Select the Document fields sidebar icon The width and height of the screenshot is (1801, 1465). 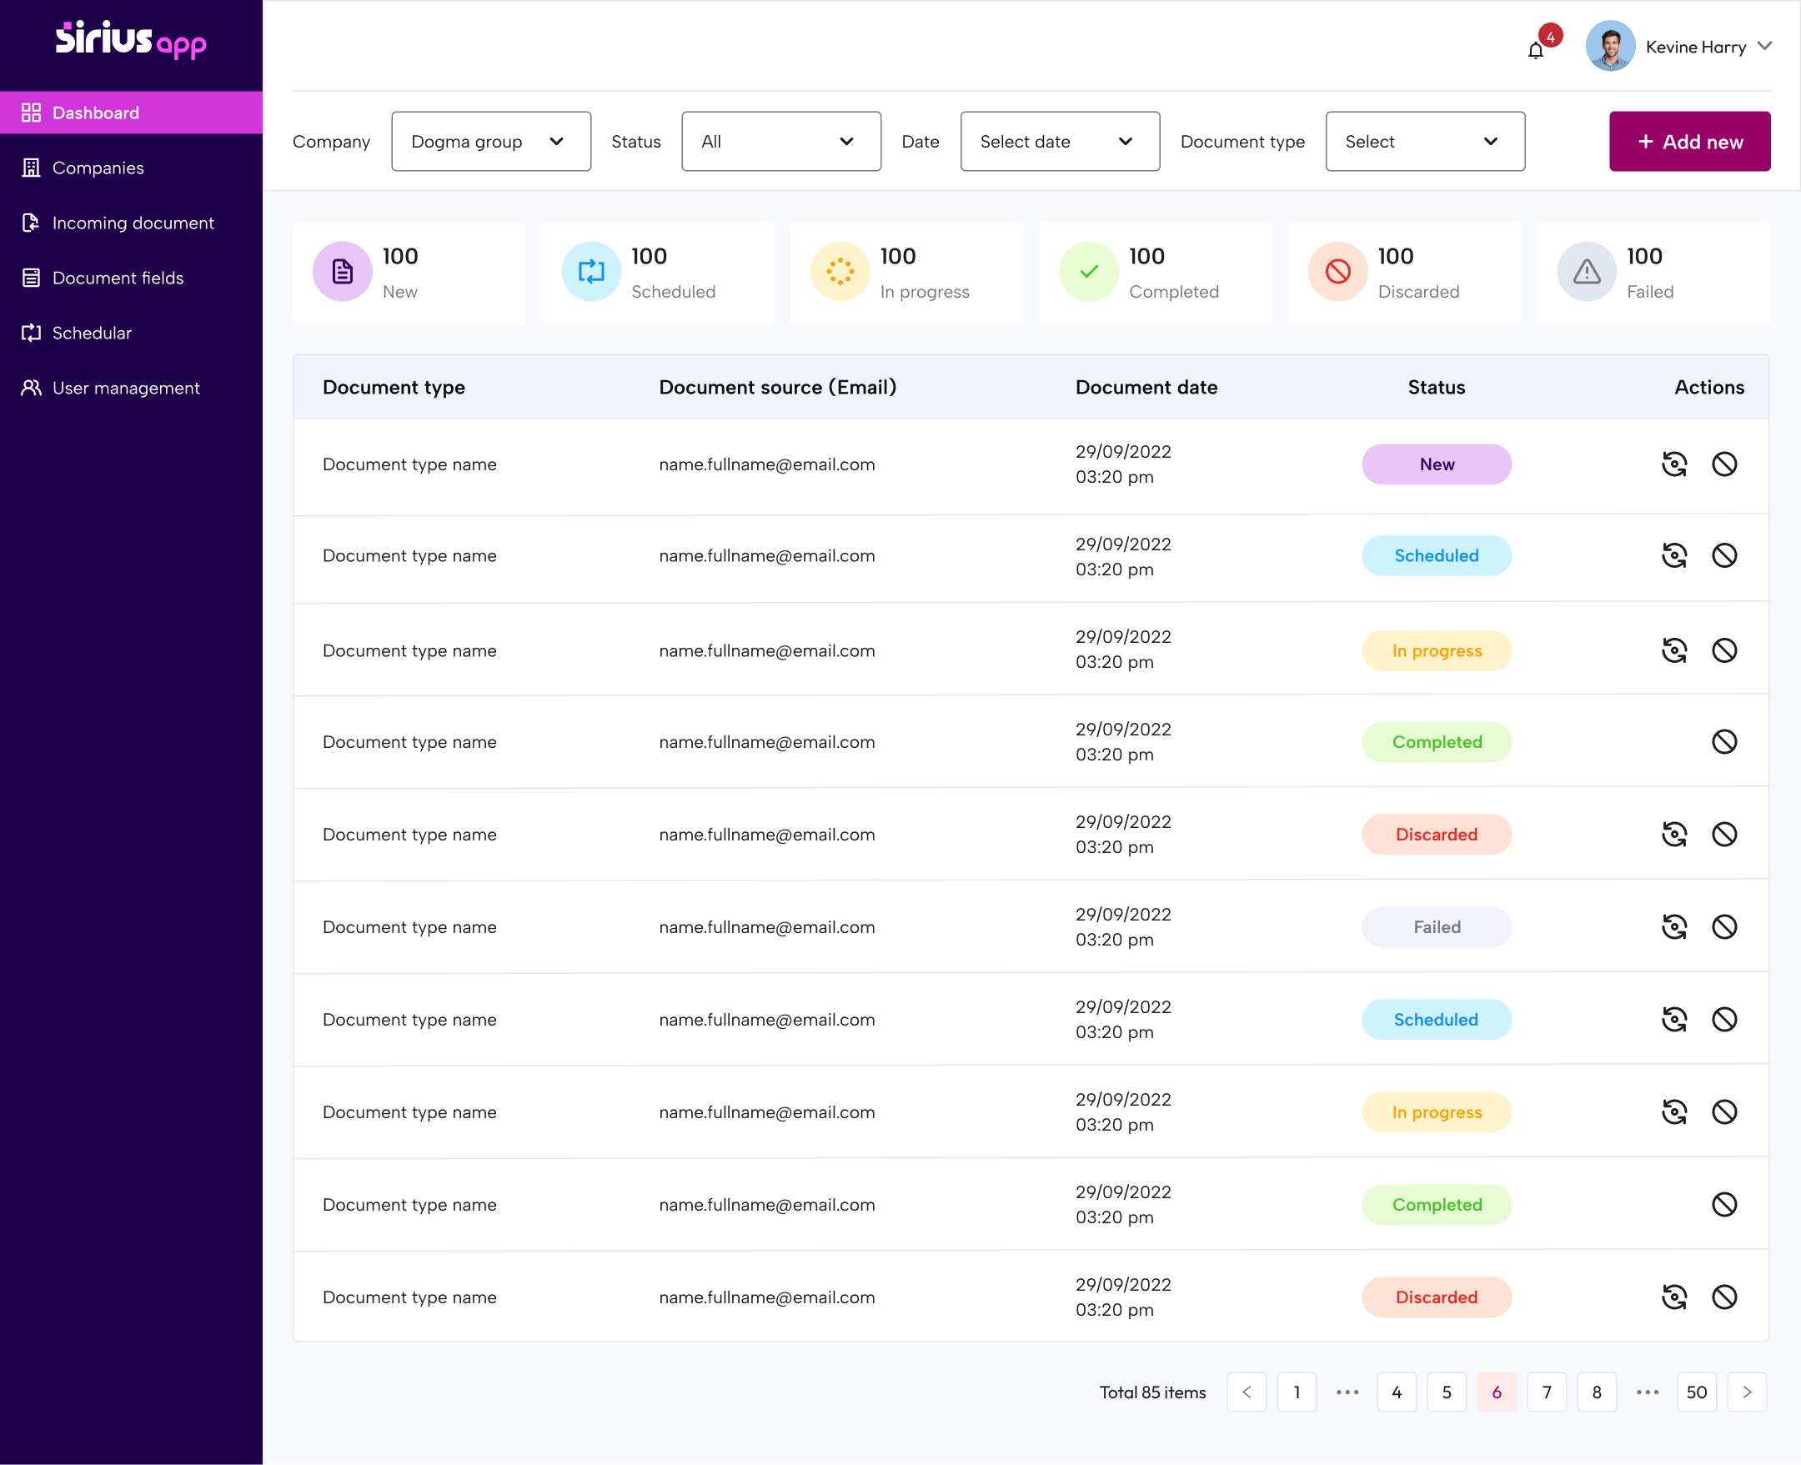[x=31, y=278]
